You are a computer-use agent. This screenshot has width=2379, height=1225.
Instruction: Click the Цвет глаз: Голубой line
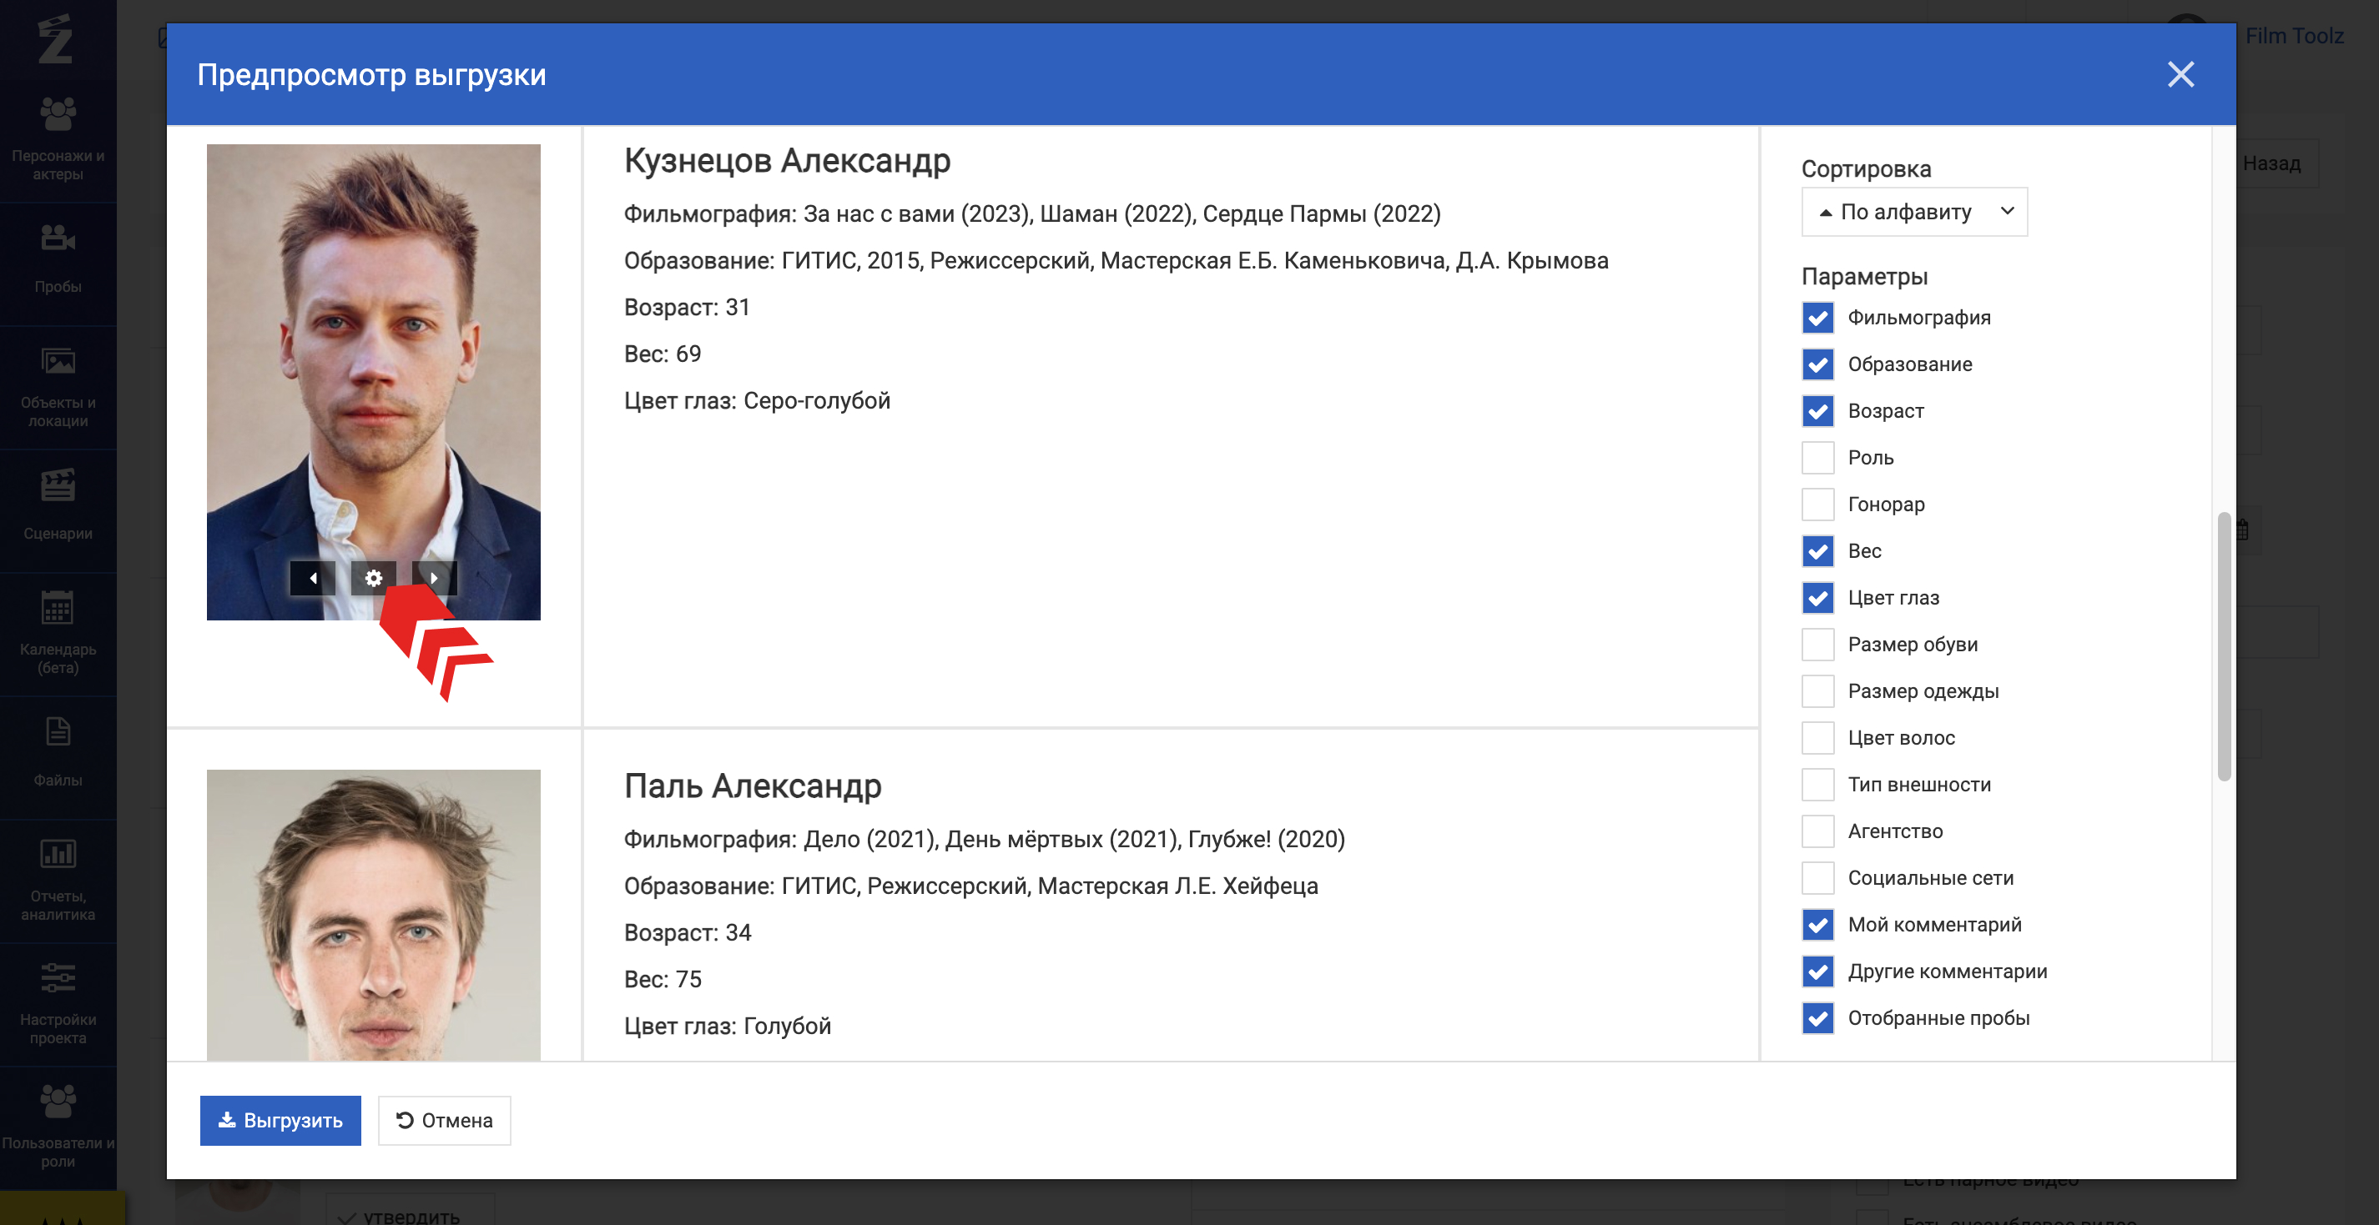[727, 1027]
